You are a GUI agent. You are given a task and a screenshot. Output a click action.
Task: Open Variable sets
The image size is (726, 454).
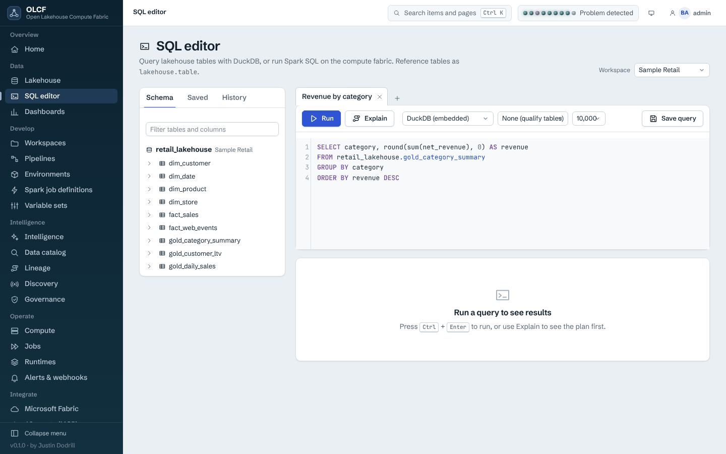coord(61,205)
